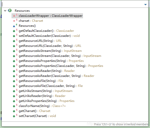150x128 pixels.
Task: Click the icon of getResourceAsFile(ClassLoader, String)
Action: [14, 86]
